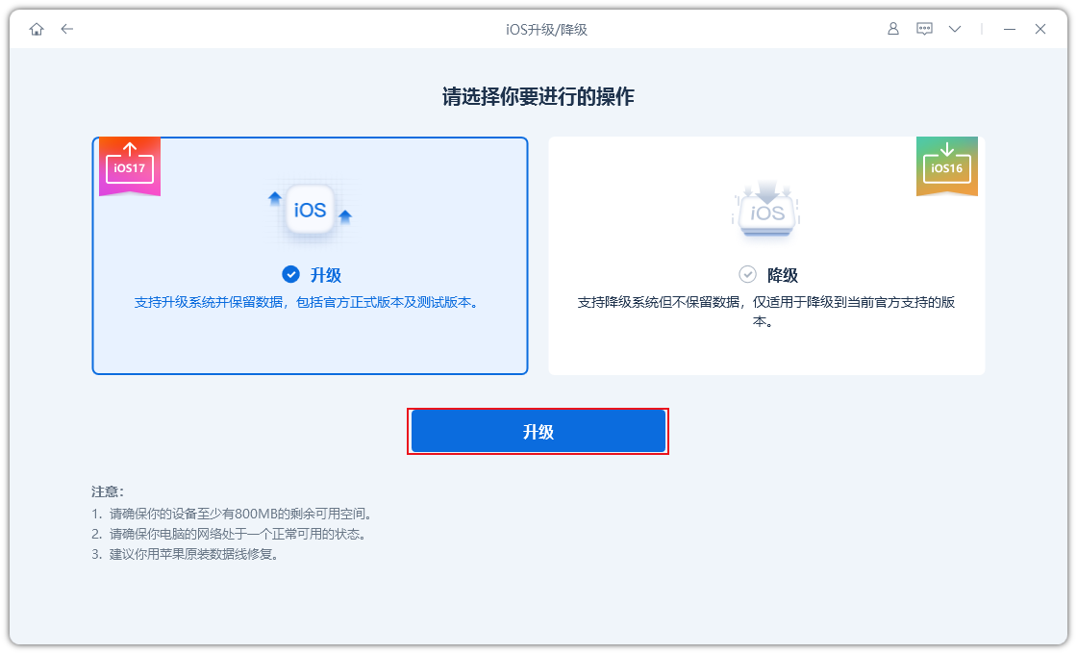Screen dimensions: 1077x654
Task: Toggle selection of the downgrade option card
Action: click(x=766, y=255)
